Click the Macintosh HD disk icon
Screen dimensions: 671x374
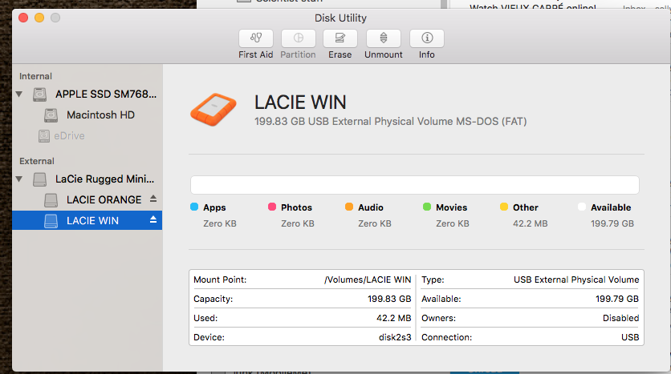pyautogui.click(x=51, y=115)
